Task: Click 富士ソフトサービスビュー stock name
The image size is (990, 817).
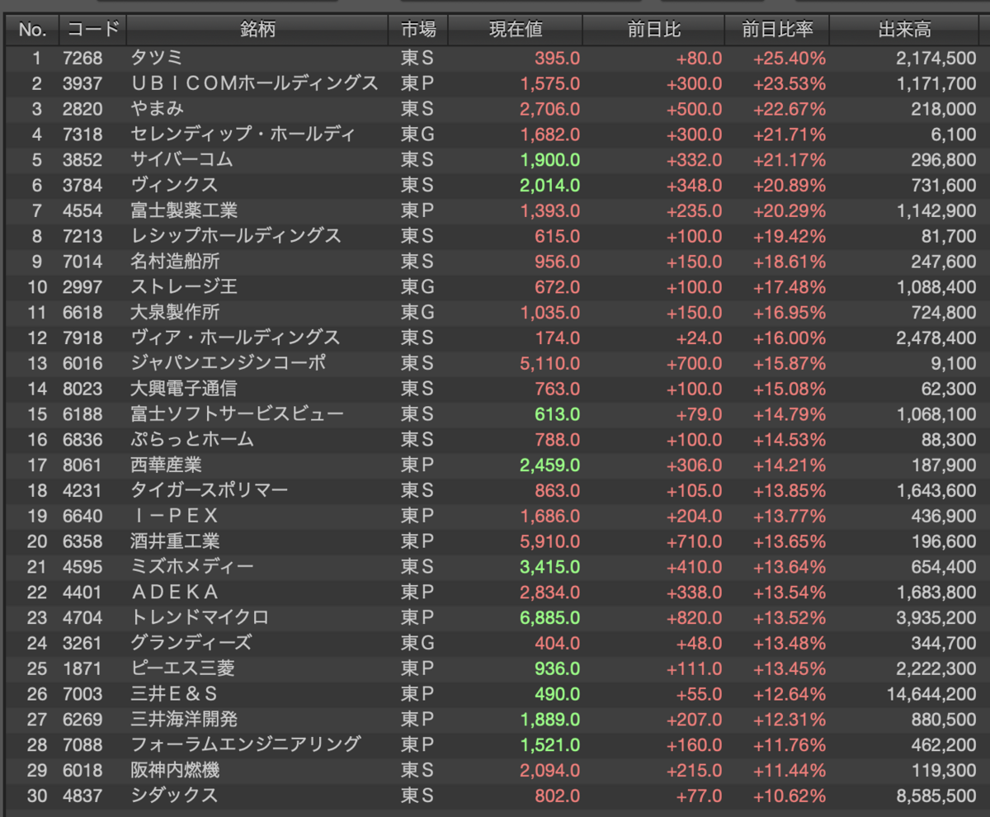Action: pos(237,414)
